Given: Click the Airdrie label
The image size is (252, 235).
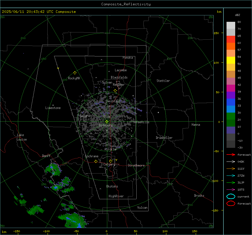Looking at the screenshot, I should tap(110, 149).
